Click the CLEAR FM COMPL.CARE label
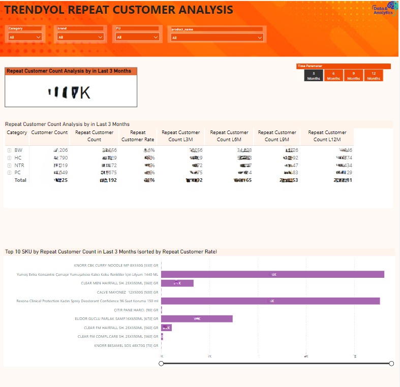The width and height of the screenshot is (400, 387). coord(118,337)
